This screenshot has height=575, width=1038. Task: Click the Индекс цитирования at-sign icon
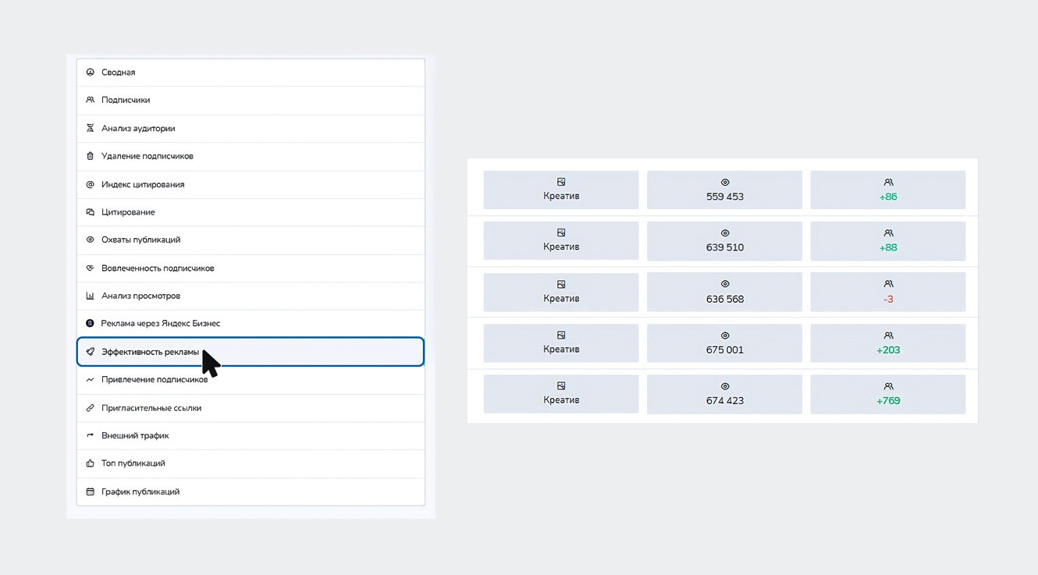pyautogui.click(x=90, y=184)
